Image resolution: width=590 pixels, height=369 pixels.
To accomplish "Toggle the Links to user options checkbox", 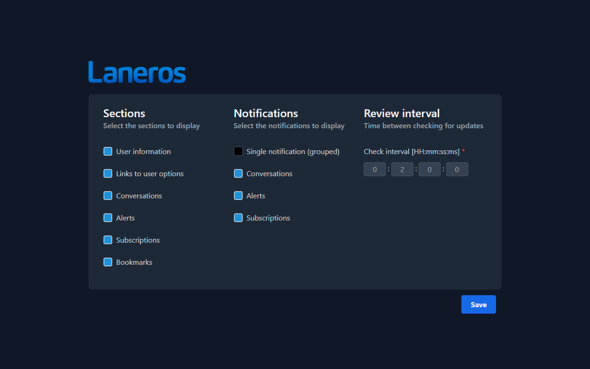I will point(108,173).
